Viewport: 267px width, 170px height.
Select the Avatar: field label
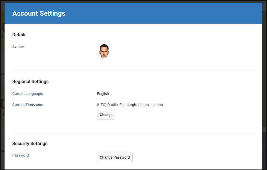point(18,47)
